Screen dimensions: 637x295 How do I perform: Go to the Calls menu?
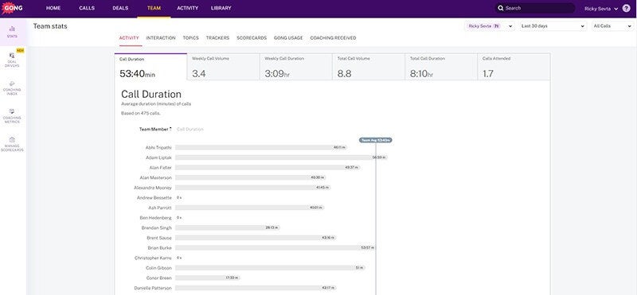[87, 8]
